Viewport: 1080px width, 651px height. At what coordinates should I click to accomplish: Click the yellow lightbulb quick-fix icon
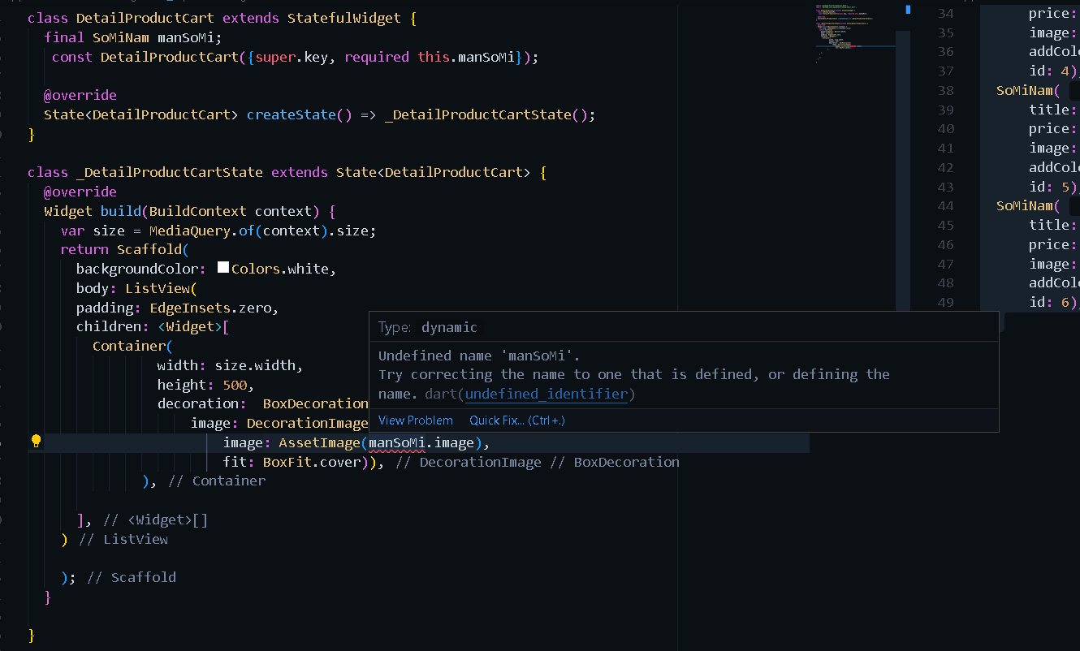[x=36, y=441]
